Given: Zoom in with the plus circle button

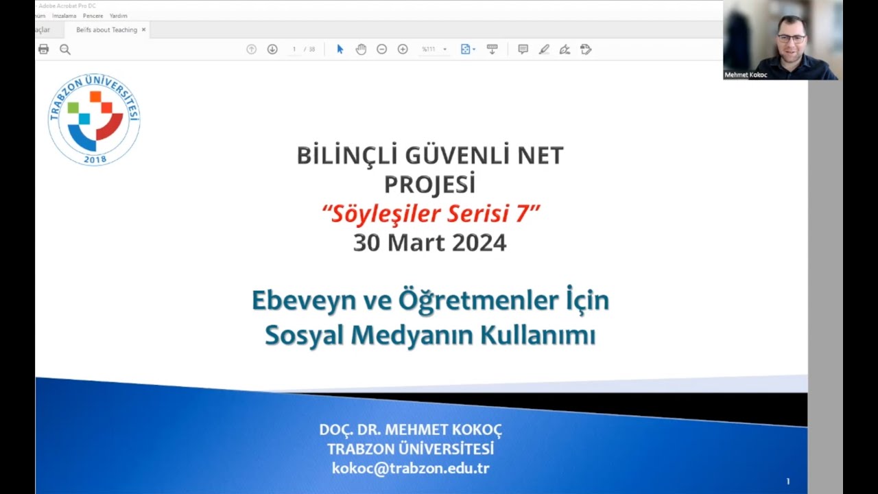Looking at the screenshot, I should pyautogui.click(x=403, y=49).
